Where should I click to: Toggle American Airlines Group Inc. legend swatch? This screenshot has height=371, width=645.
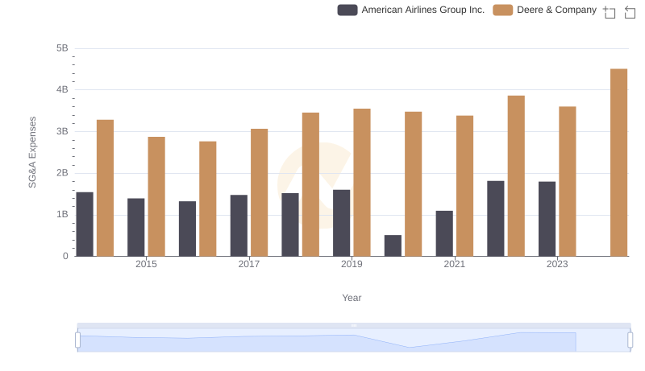click(347, 10)
